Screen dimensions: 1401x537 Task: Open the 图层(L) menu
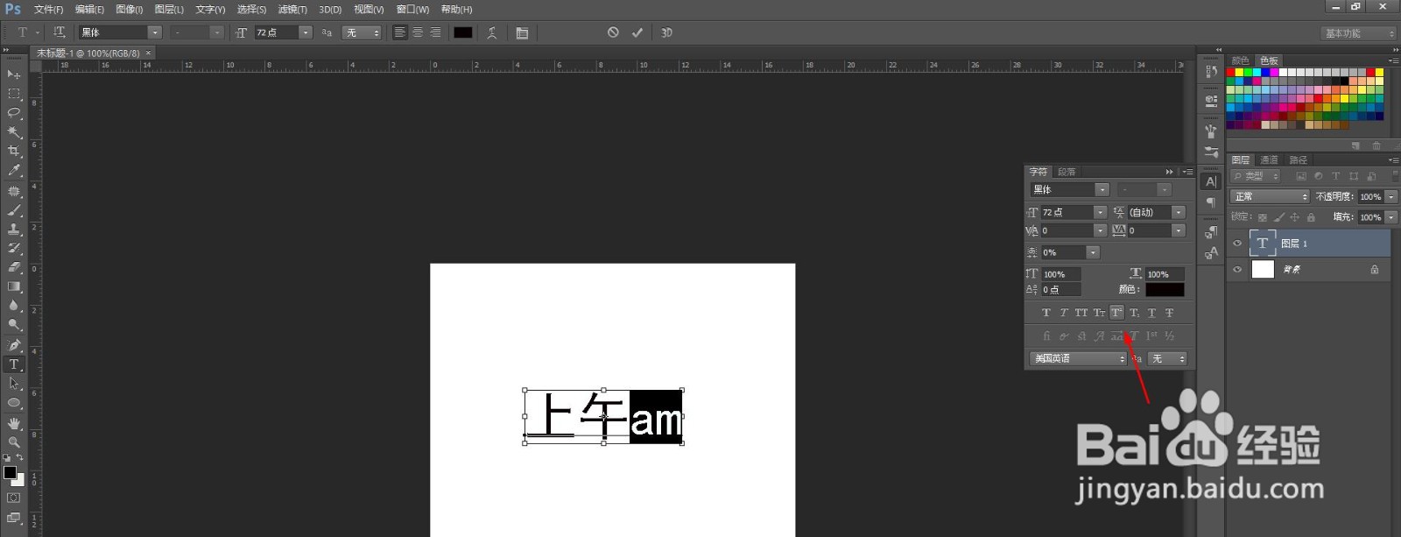click(x=169, y=10)
